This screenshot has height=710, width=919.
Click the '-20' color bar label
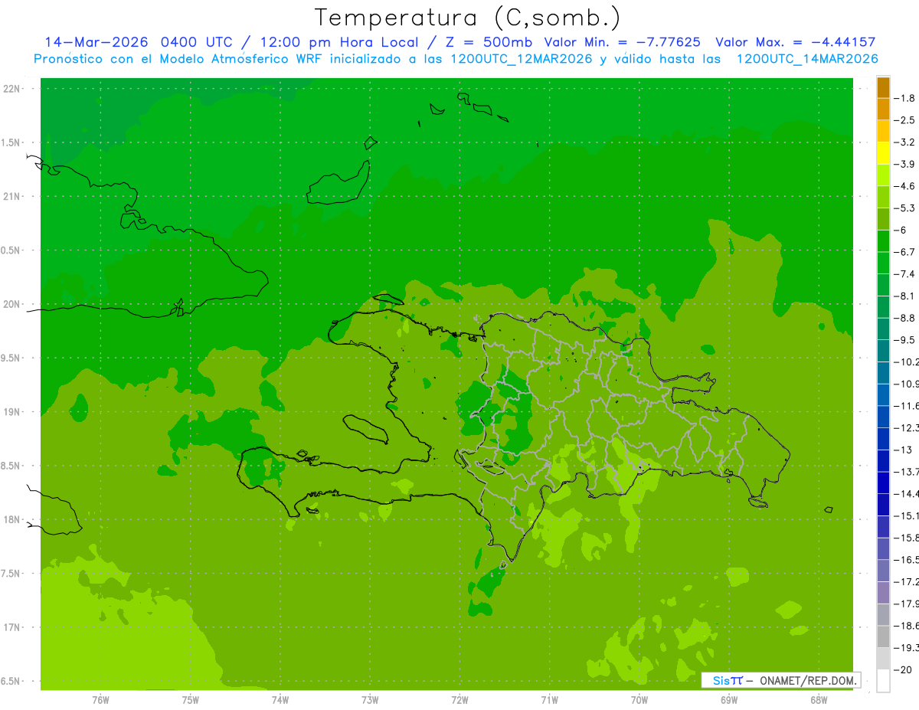point(903,670)
